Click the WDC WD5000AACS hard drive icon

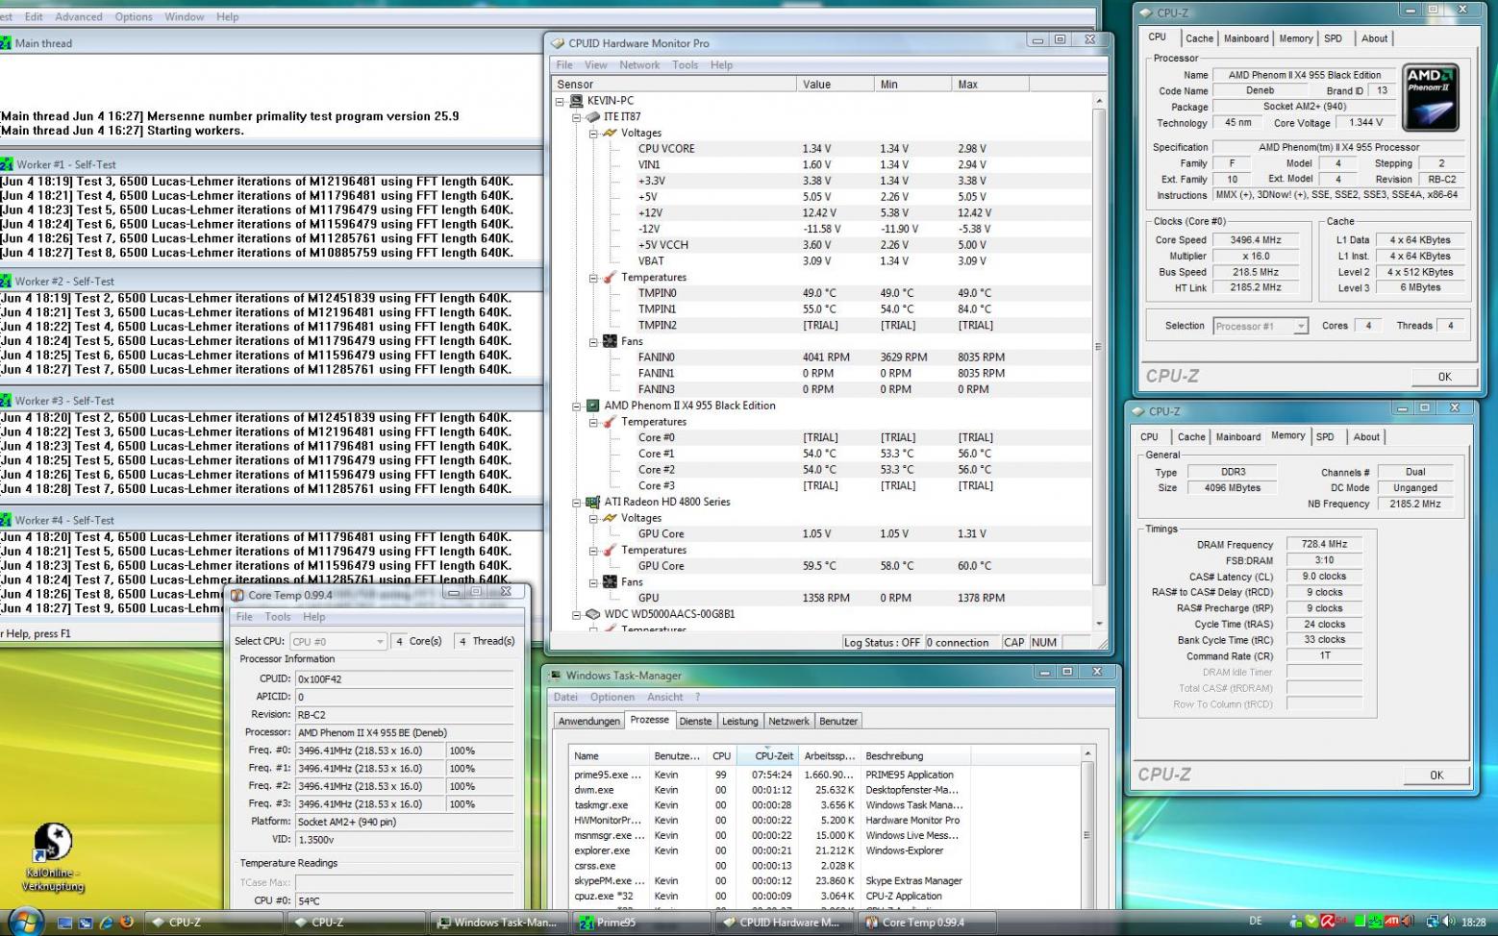[593, 614]
